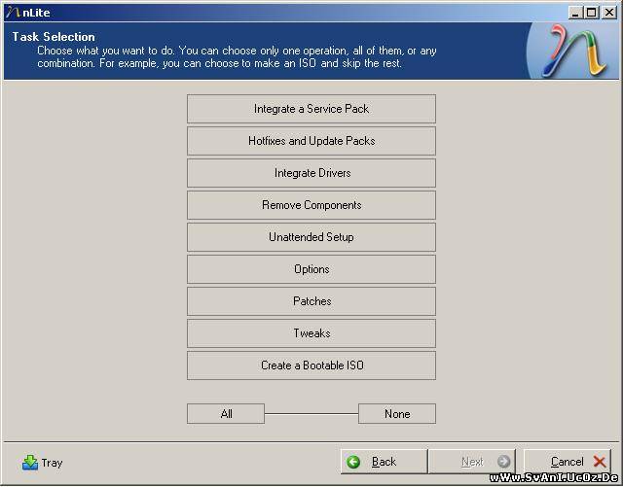Click the grayed Next arrow button
The width and height of the screenshot is (623, 487).
click(x=503, y=462)
